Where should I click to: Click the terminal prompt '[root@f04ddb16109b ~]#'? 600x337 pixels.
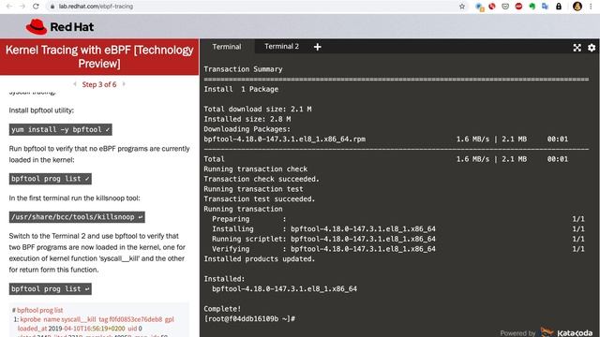pos(249,318)
